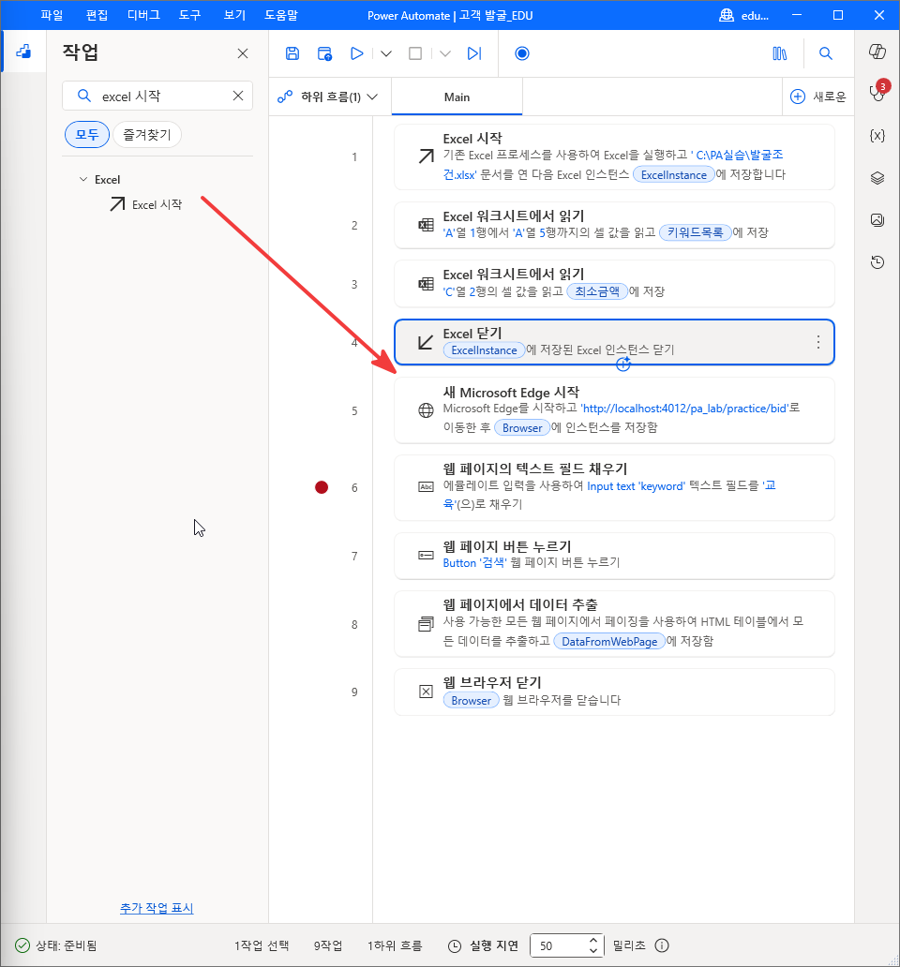Open the 도움말 menu

click(x=281, y=15)
